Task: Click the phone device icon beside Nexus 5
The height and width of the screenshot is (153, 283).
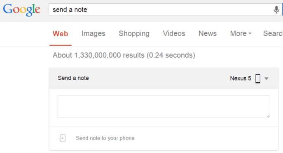Action: [x=258, y=79]
